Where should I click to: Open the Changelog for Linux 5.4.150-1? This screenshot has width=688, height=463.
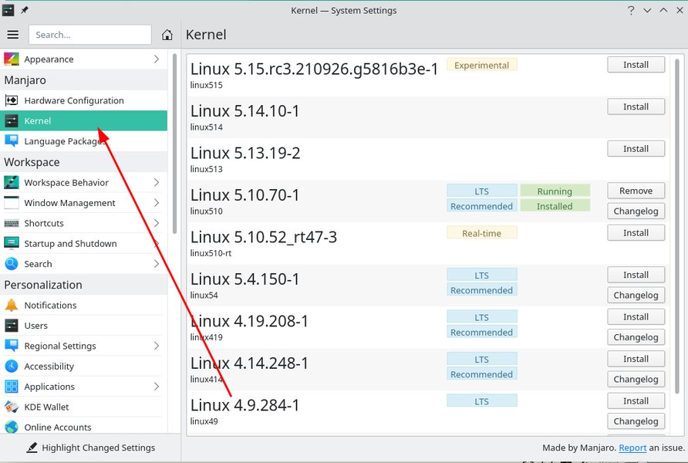(636, 295)
